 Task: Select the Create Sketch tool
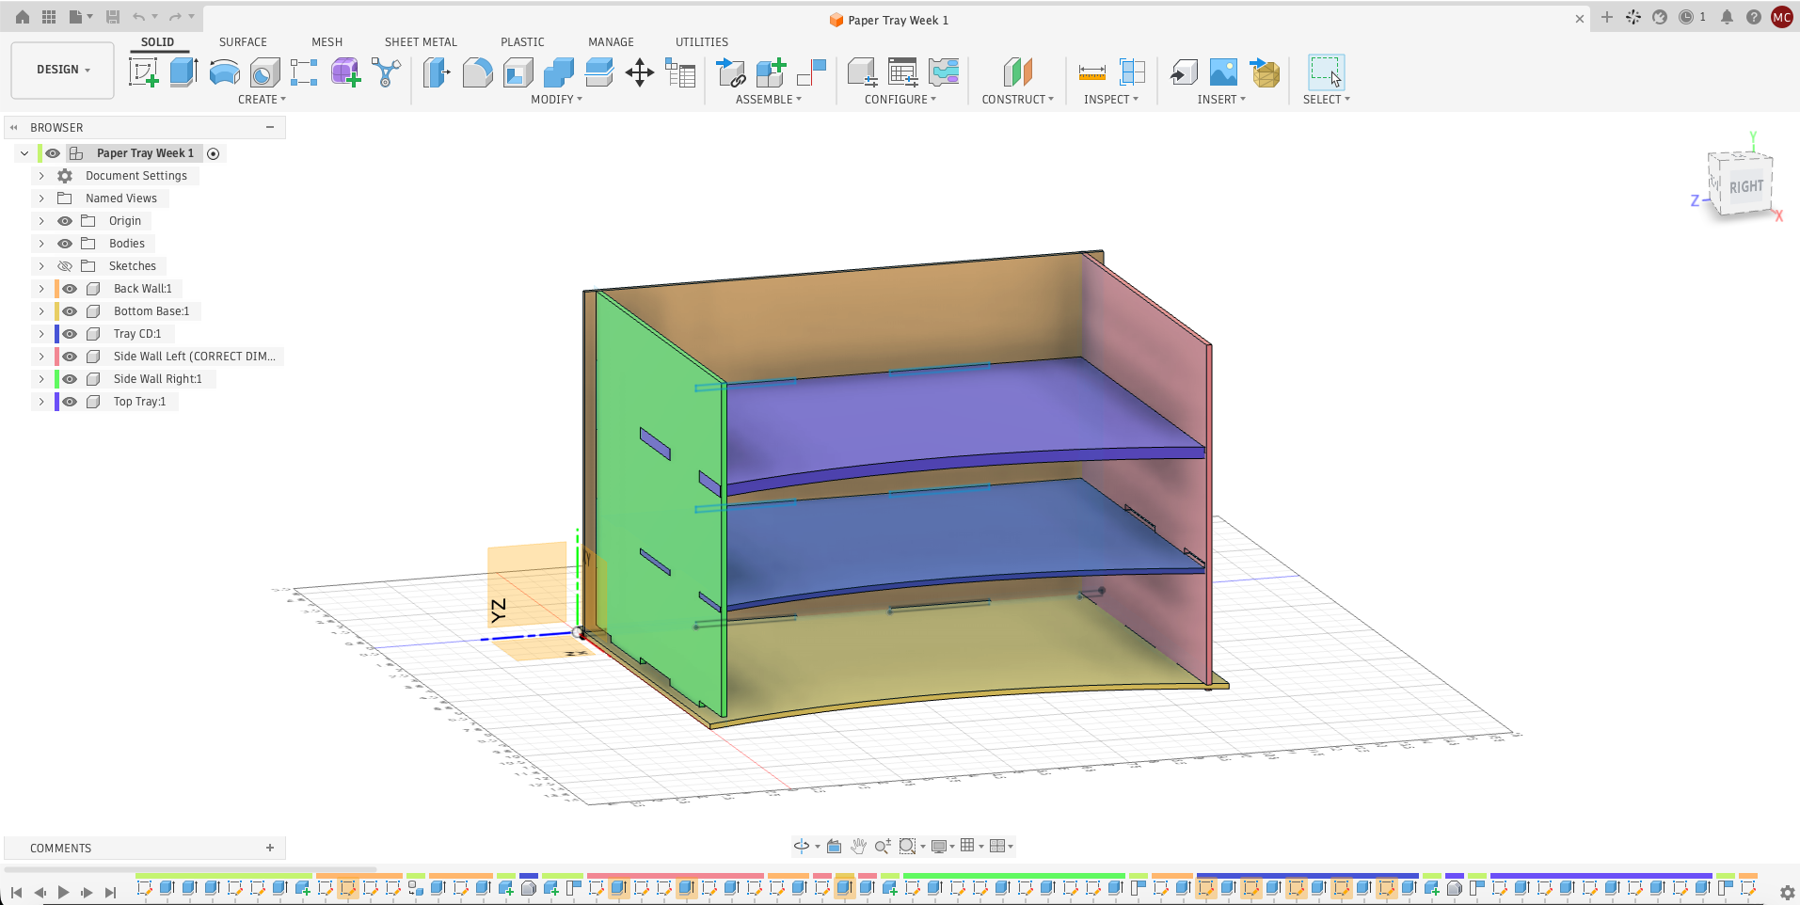(143, 72)
